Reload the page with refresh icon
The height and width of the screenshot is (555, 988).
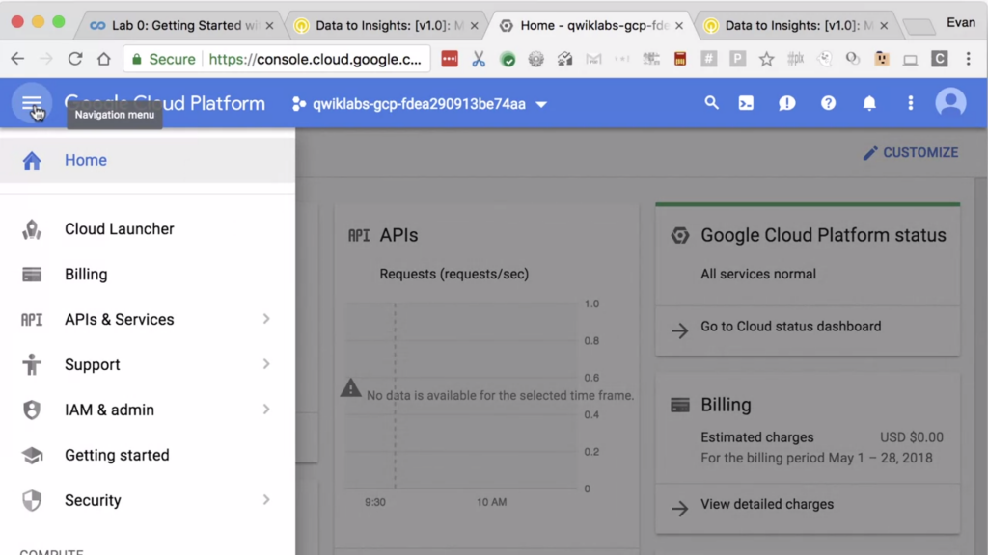pos(75,59)
